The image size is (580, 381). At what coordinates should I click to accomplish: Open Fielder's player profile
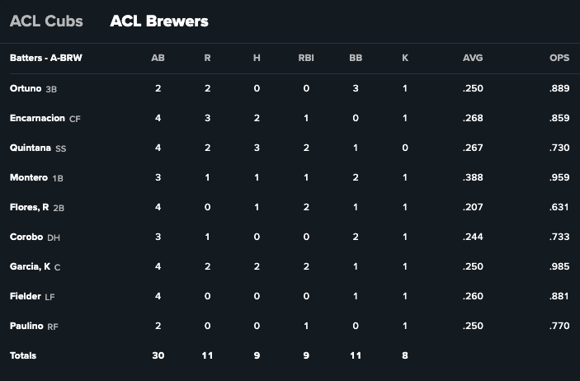pos(26,296)
